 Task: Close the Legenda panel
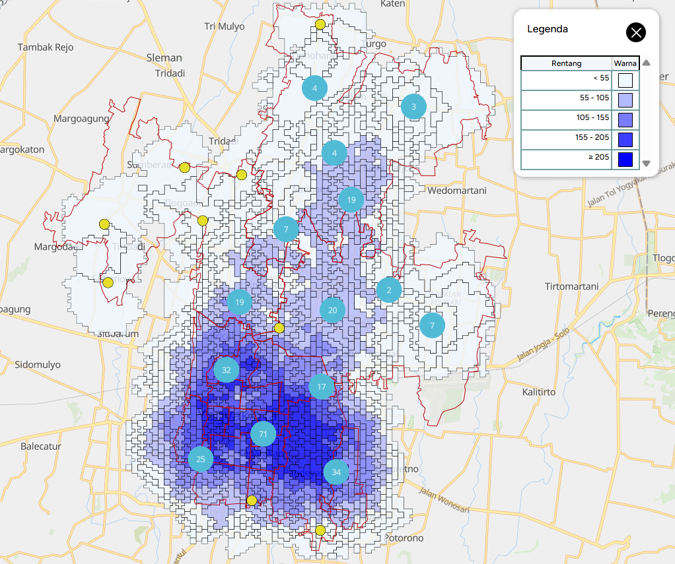click(636, 32)
